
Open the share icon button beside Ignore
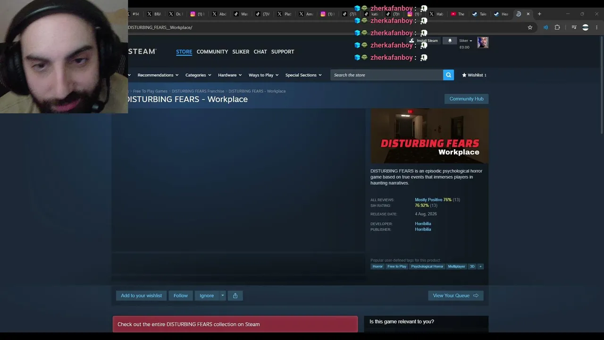[x=235, y=296]
